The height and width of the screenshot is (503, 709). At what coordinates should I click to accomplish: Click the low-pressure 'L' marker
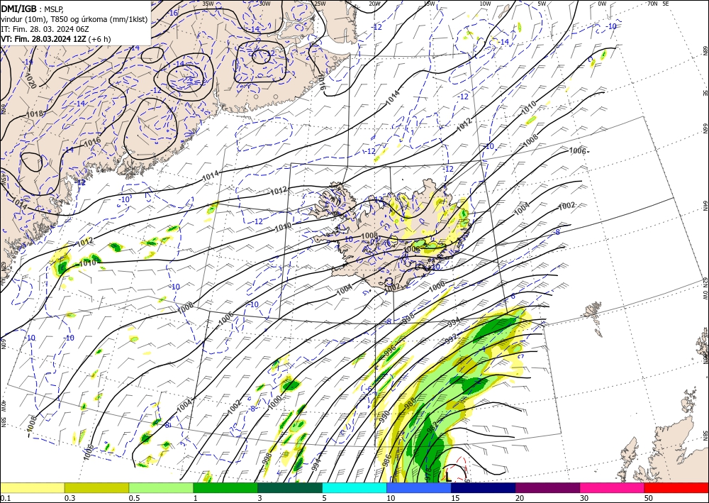pos(449,475)
